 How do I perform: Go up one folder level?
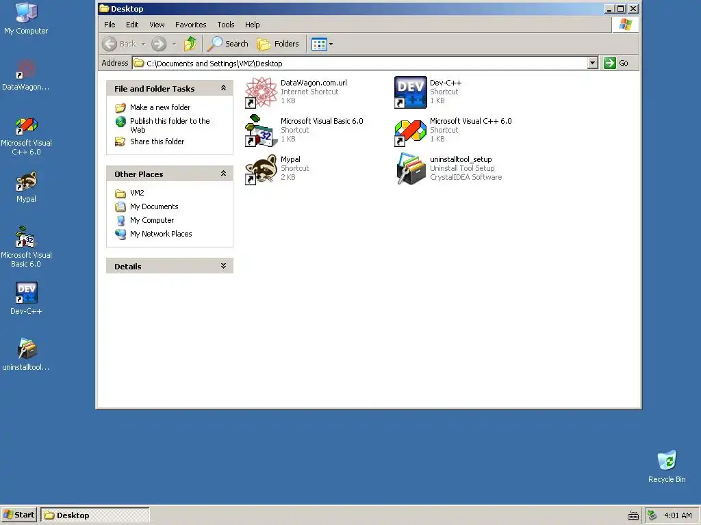190,44
